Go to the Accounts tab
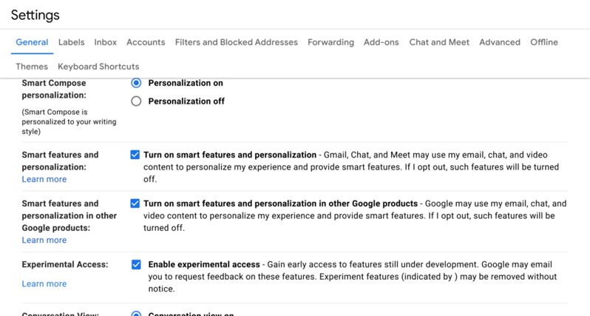 tap(146, 42)
